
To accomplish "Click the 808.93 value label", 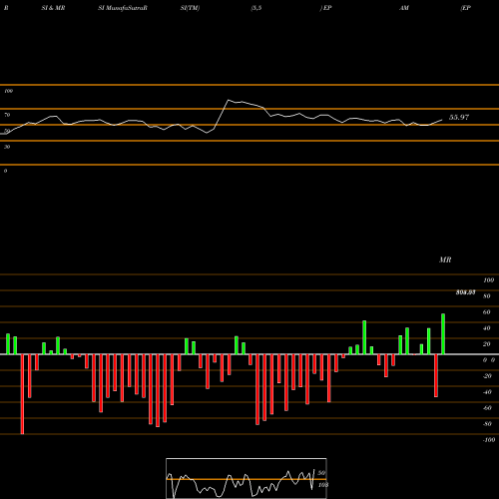I will (x=465, y=292).
